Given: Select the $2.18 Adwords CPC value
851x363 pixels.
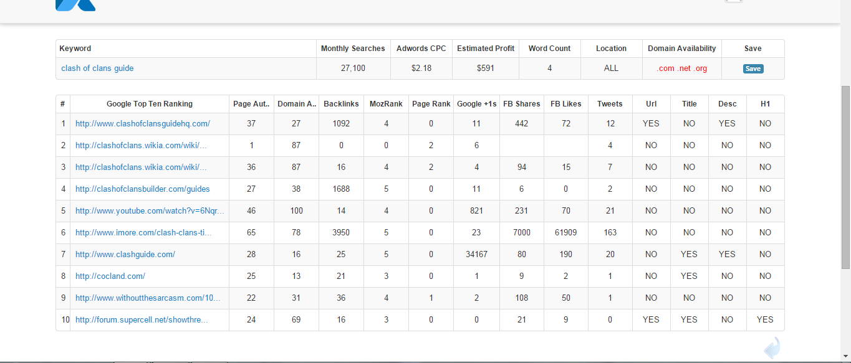Looking at the screenshot, I should (x=421, y=68).
